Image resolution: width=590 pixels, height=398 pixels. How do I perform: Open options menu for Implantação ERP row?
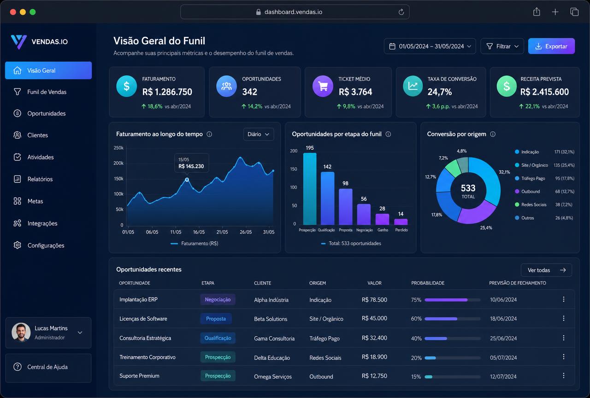click(563, 299)
